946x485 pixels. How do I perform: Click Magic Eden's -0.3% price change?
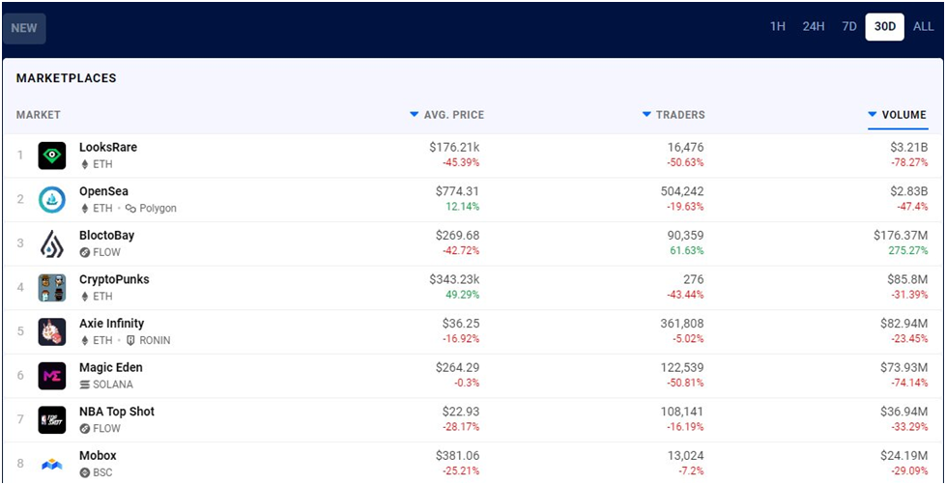tap(467, 383)
